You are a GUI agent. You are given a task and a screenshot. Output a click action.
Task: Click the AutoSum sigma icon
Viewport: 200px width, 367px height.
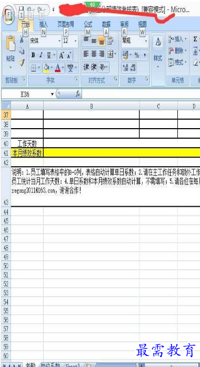(x=195, y=39)
